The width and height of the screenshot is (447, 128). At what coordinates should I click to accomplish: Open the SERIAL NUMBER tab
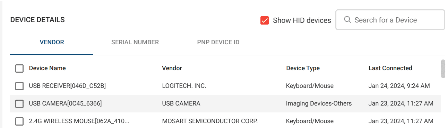tap(135, 42)
